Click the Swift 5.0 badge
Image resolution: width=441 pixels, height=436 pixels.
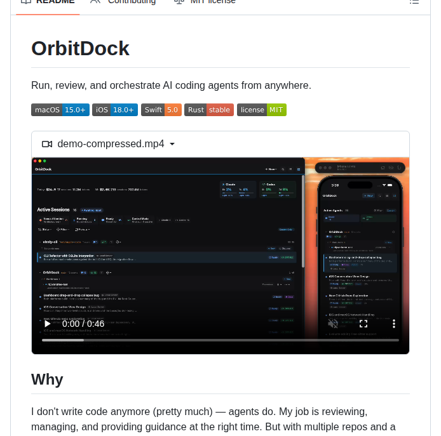[161, 110]
